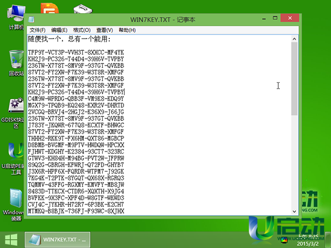Click the system tray display icon
Viewport: 331px width, 248px height.
click(284, 240)
